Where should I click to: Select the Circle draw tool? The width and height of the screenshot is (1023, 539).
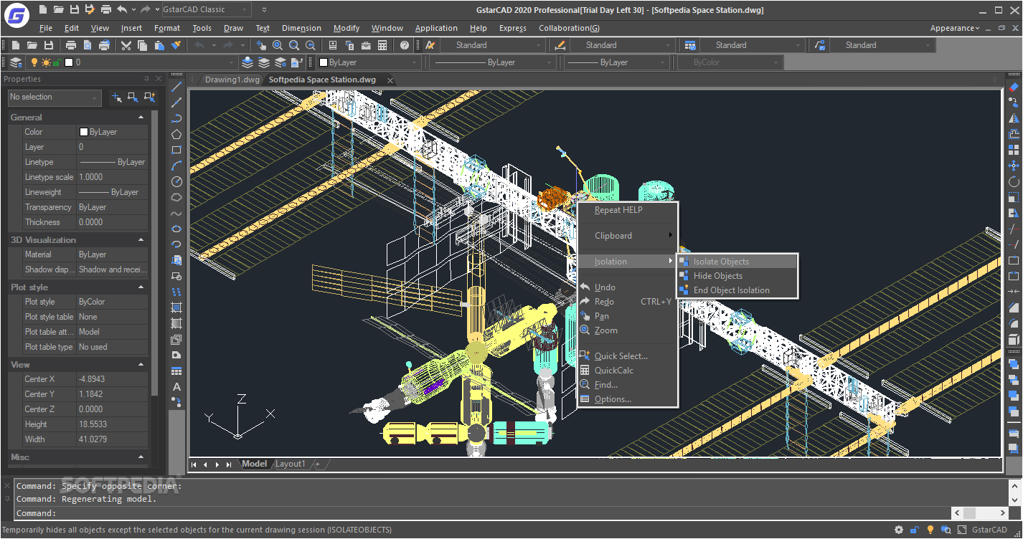click(x=176, y=181)
